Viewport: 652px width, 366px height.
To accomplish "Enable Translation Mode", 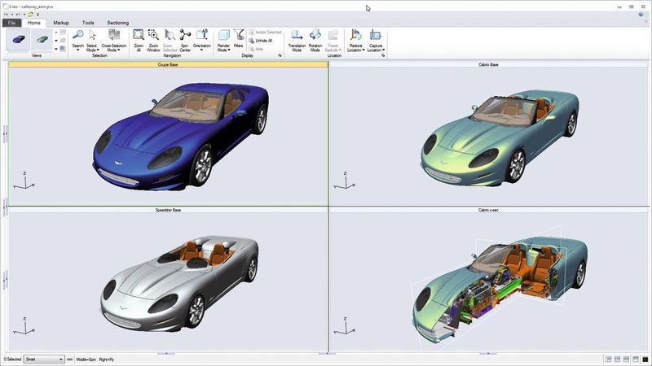I will point(297,36).
